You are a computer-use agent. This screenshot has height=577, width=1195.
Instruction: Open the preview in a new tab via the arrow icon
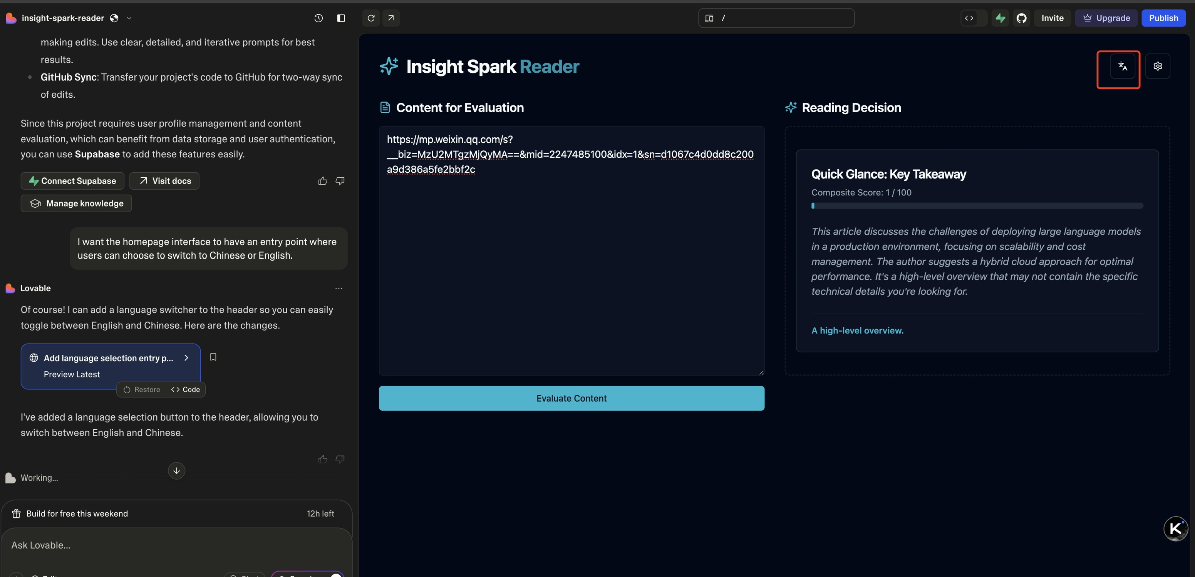click(x=391, y=18)
